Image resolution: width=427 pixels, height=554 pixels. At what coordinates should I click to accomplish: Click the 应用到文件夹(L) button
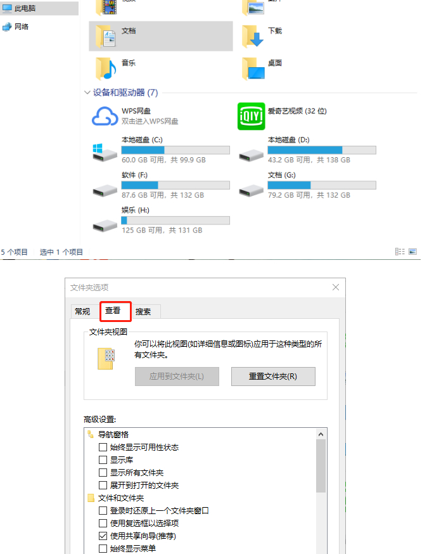tap(177, 377)
